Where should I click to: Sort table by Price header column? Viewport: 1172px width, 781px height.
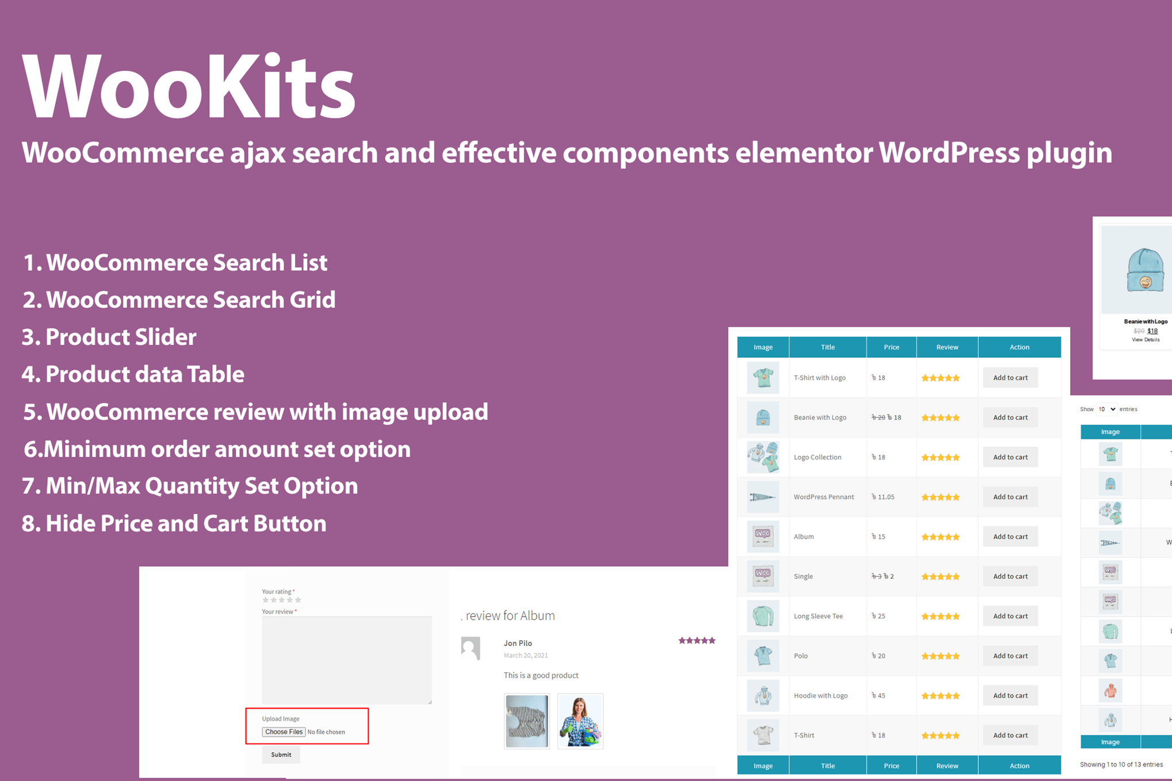click(891, 347)
